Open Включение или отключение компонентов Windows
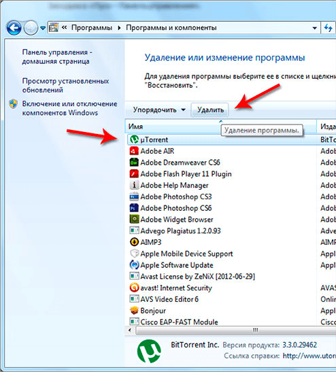Screen dimensions: 336x372 [x=69, y=108]
